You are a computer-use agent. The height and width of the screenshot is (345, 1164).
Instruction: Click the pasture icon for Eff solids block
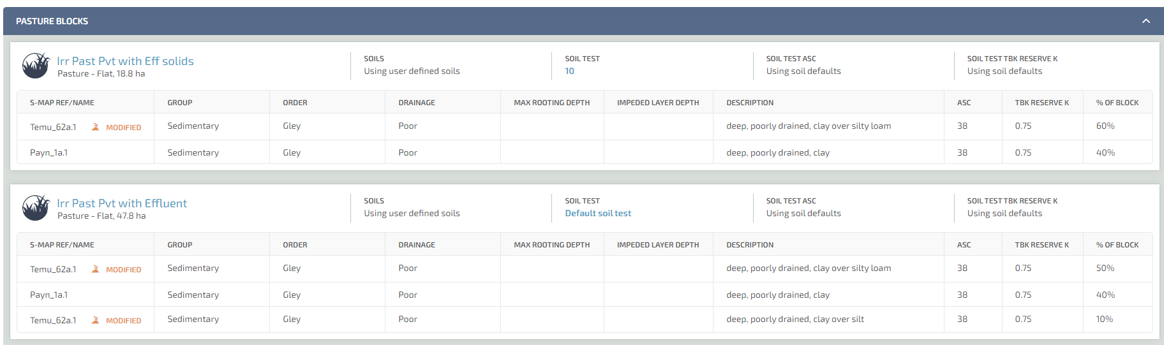coord(36,66)
